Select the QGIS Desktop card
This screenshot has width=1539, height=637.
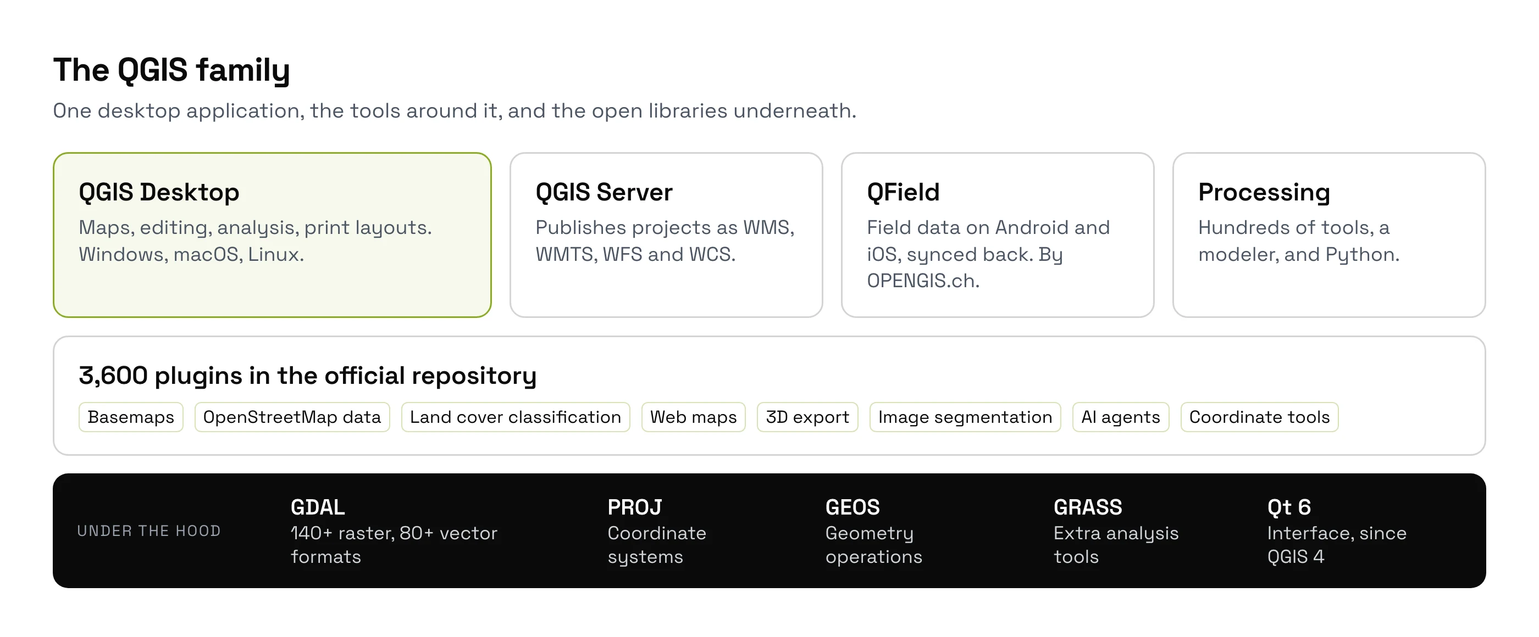click(x=272, y=234)
